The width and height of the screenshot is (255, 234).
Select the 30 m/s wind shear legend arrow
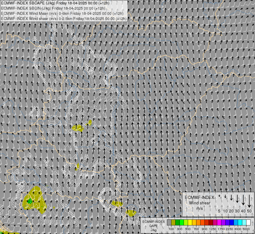237,199
